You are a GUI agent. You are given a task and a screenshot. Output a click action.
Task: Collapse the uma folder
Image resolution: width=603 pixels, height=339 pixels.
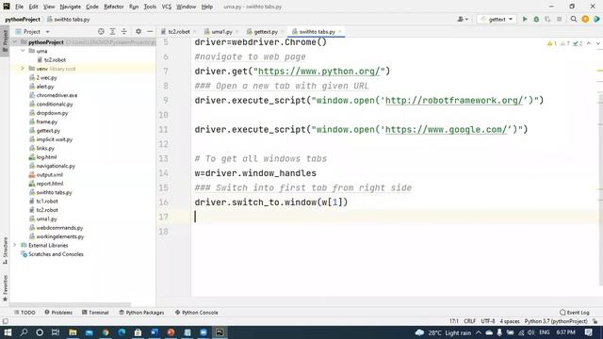tap(23, 51)
